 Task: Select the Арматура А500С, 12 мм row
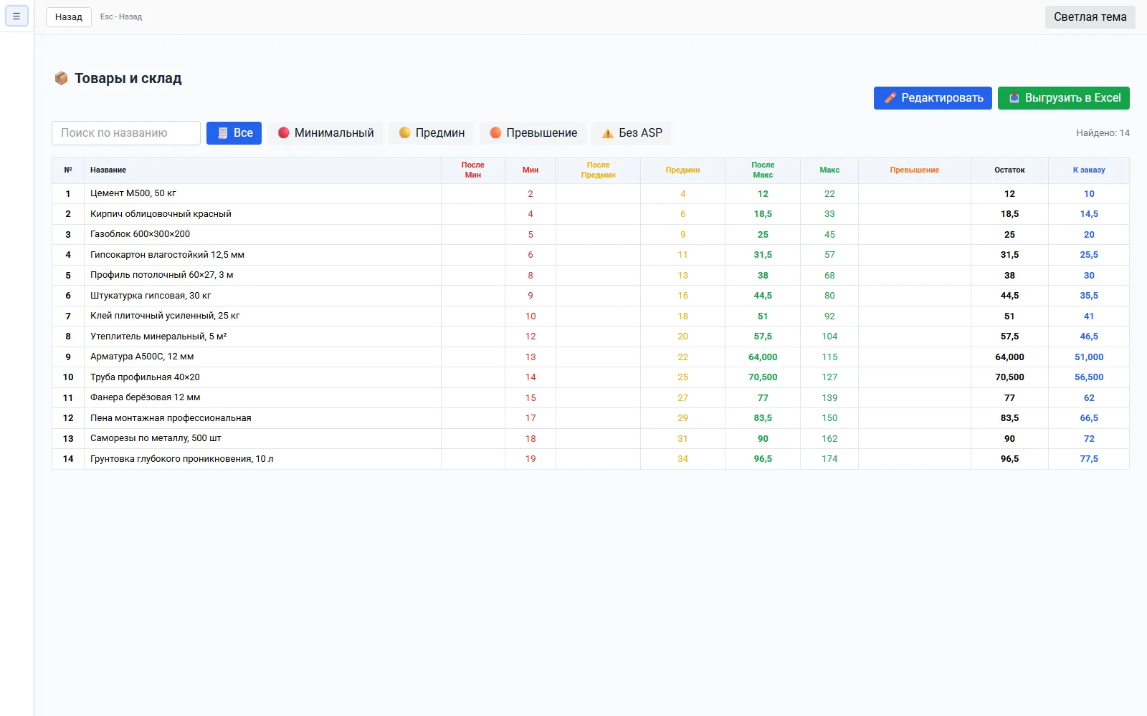click(x=590, y=357)
